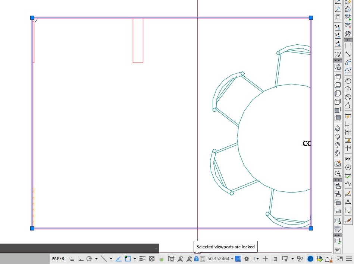Screen dimensions: 354x264
Task: Click the rotate UCS around X icon
Action: click(338, 27)
